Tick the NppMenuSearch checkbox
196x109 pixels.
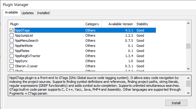pyautogui.click(x=12, y=41)
